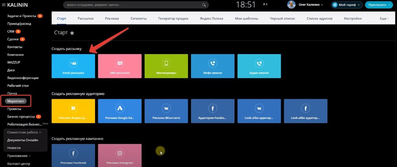397x167 pixels.
Task: Open the Инфо звонок tile
Action: coord(213,66)
